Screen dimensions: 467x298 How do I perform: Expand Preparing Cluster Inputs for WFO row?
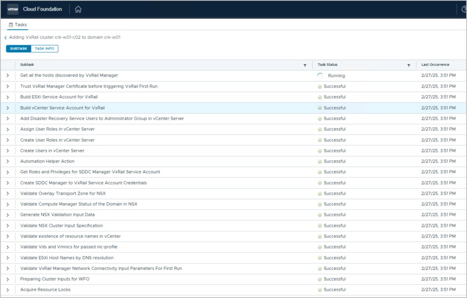tap(8, 279)
